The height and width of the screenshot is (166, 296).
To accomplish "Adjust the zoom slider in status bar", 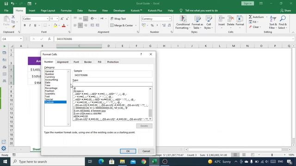I will [x=272, y=155].
